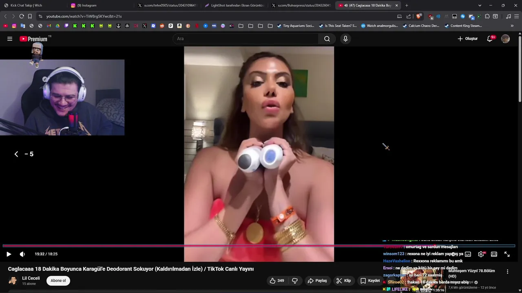Click the share page icon in address bar
Viewport: 522px width, 293px height.
tap(409, 16)
